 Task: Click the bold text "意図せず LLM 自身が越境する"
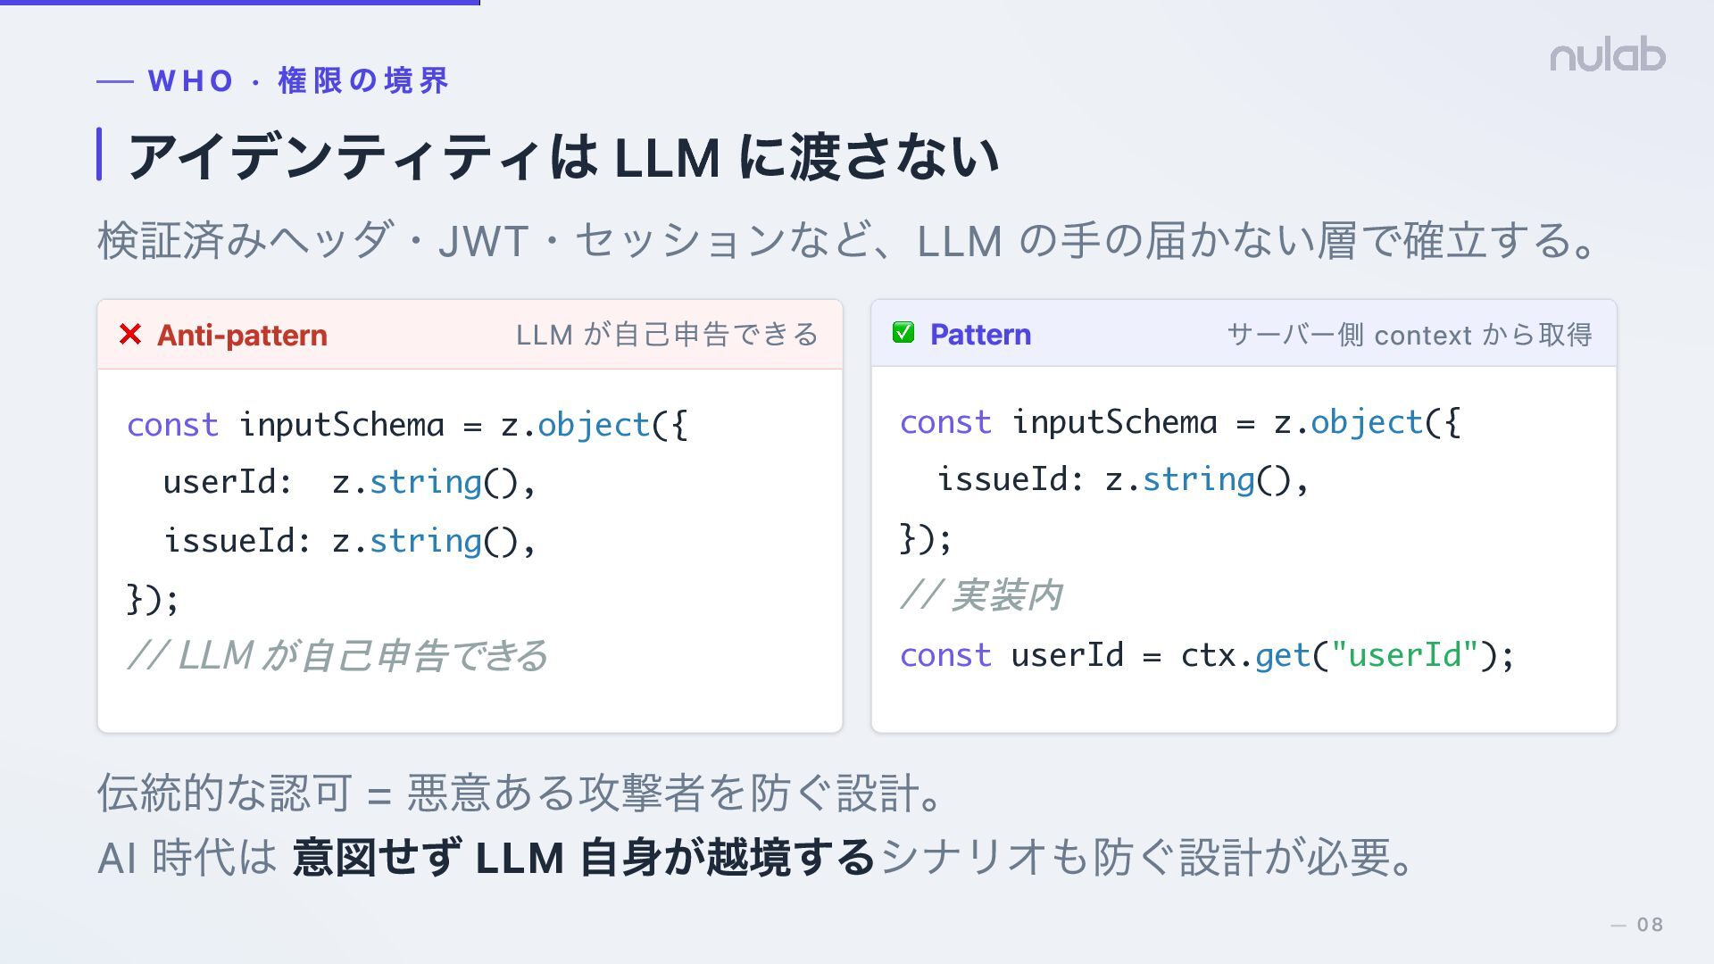[583, 858]
